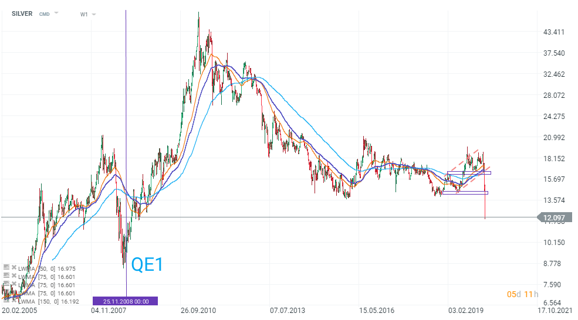Click the 04.11.2007 date axis label
This screenshot has height=320, width=578.
pyautogui.click(x=109, y=310)
